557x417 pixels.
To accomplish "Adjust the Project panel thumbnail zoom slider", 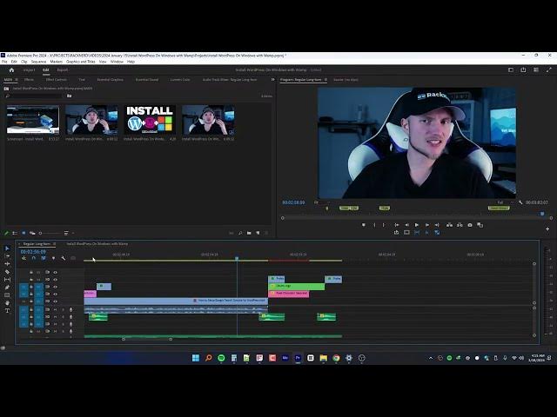I will coord(49,233).
